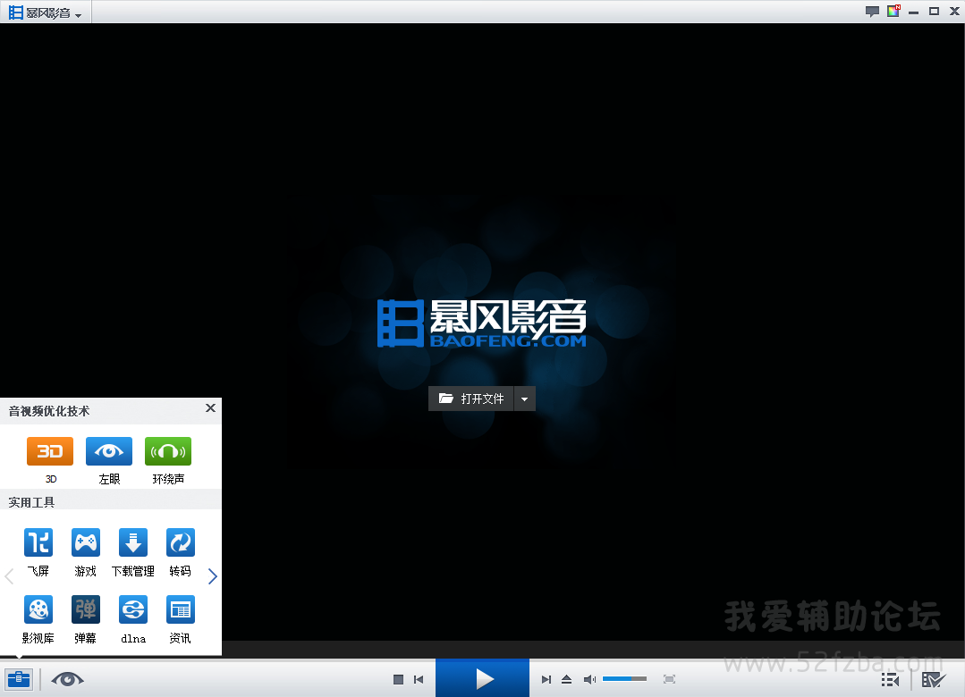Toggle the toolbox button in bottom bar
Viewport: 965px width, 697px height.
tap(19, 679)
